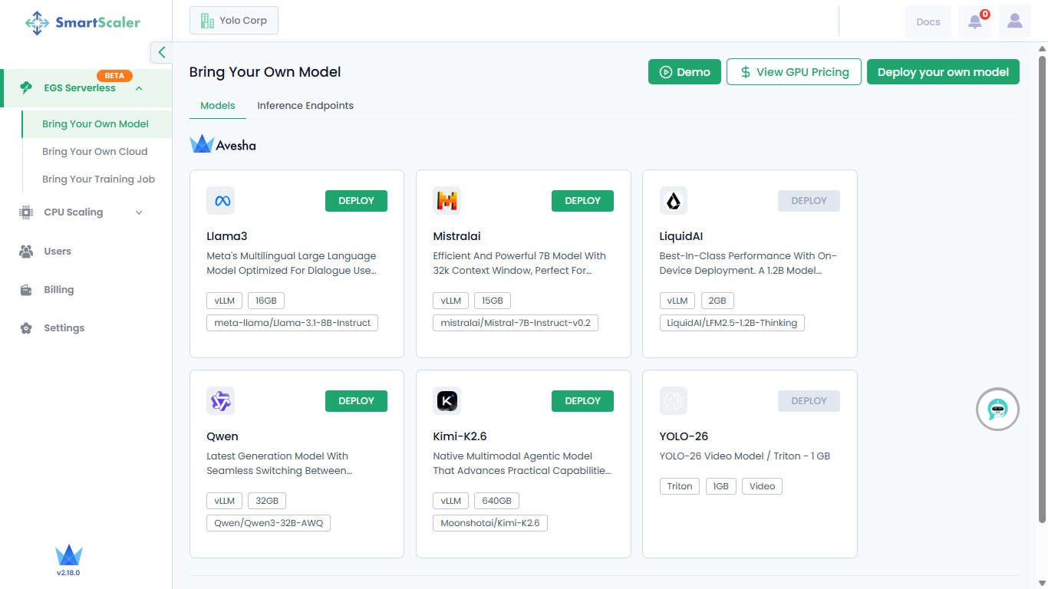Click the 32GB tag on Qwen card
The width and height of the screenshot is (1048, 589).
tap(267, 501)
